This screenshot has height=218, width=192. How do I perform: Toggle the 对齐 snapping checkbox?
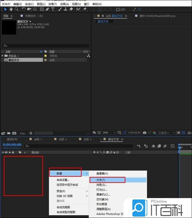pyautogui.click(x=118, y=10)
